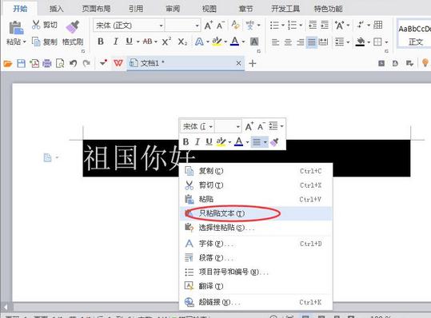This screenshot has width=431, height=318.
Task: Choose 选择性粘贴(S)... in context menu
Action: click(256, 228)
